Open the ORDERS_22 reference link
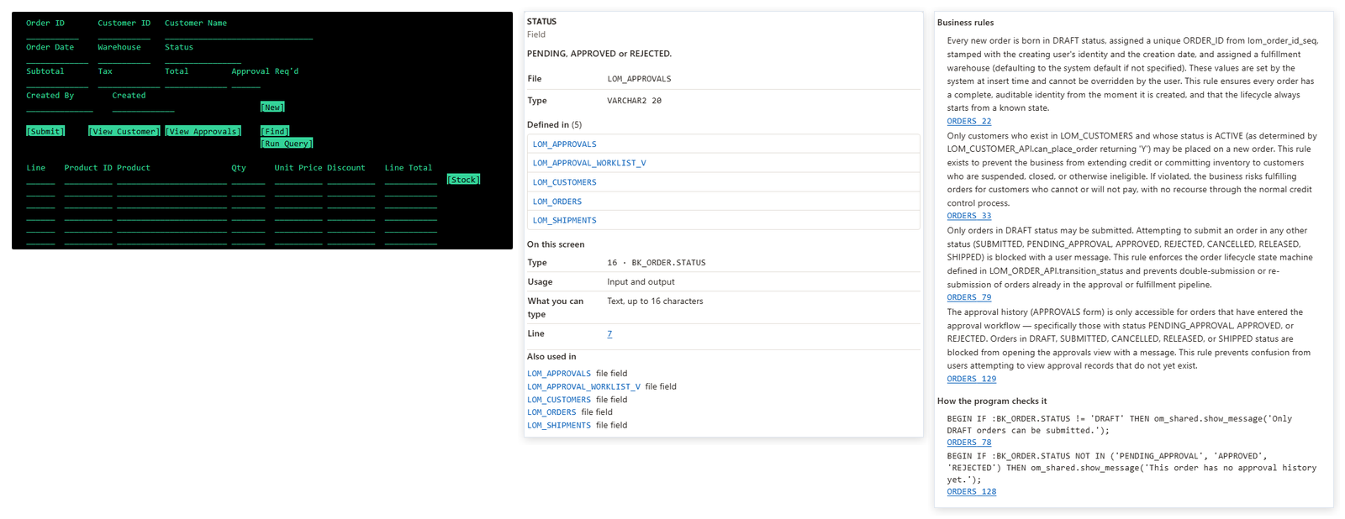 point(968,121)
